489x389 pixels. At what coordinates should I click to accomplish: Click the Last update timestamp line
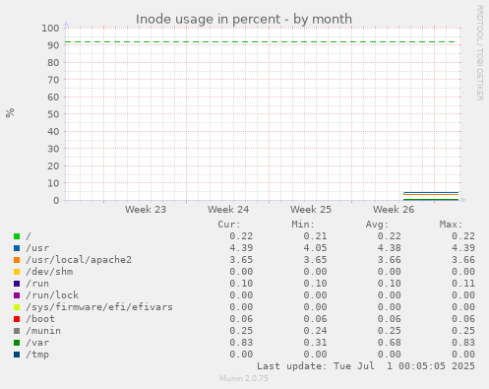pos(366,366)
